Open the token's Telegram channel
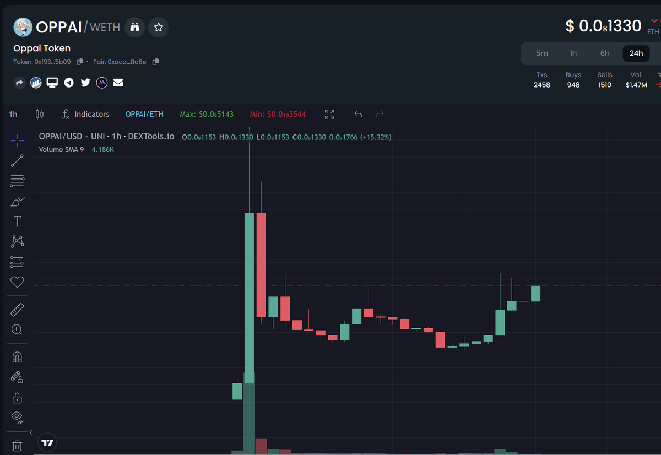Viewport: 661px width, 455px height. (x=68, y=83)
